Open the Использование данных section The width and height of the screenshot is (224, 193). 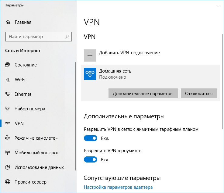tap(39, 167)
